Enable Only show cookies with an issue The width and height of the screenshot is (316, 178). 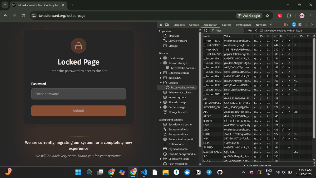pyautogui.click(x=261, y=31)
